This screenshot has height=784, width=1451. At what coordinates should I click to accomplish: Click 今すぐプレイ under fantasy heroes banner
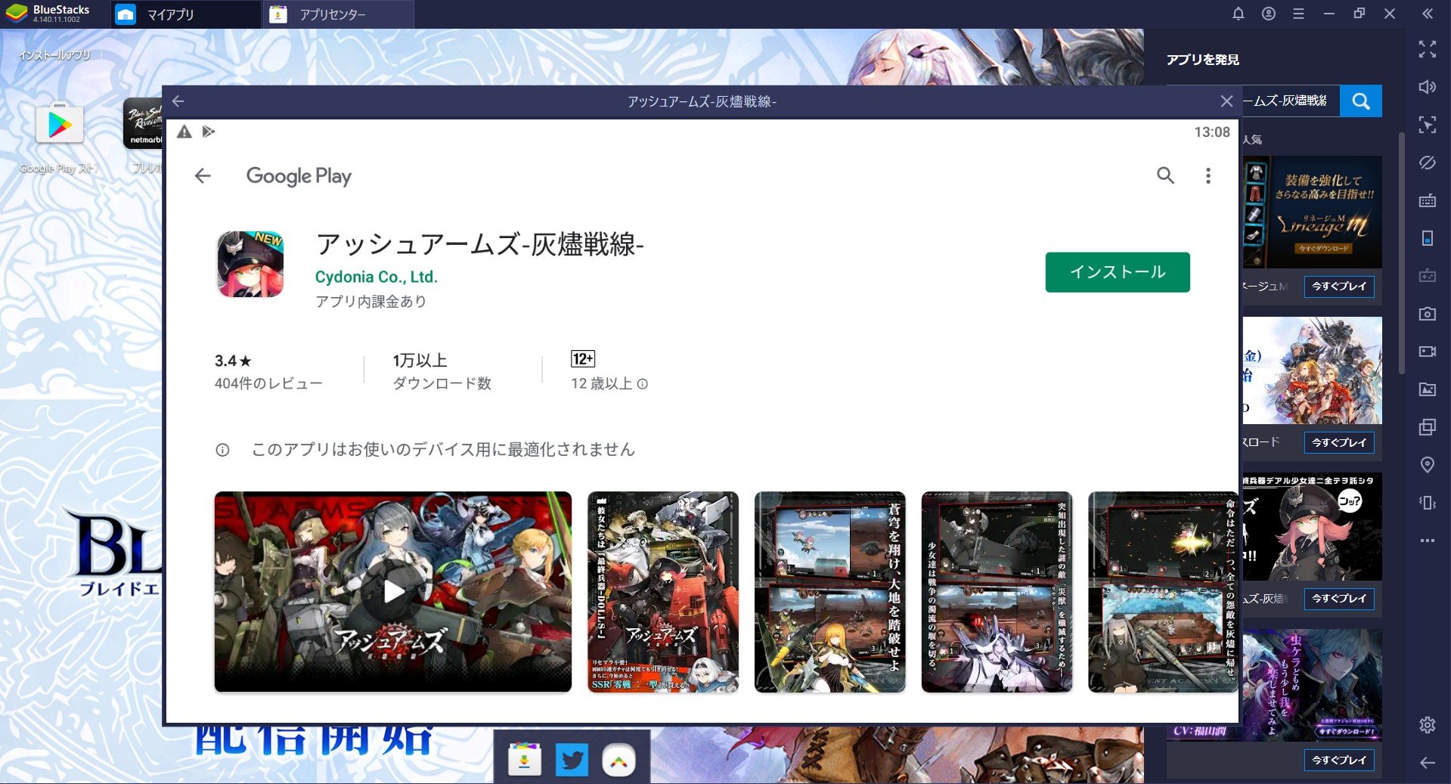tap(1338, 442)
